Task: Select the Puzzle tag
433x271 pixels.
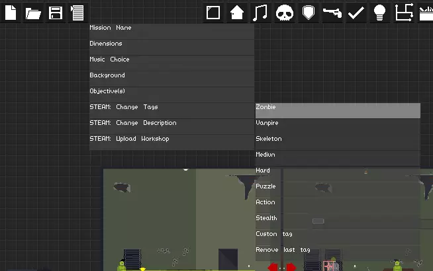Action: pyautogui.click(x=338, y=190)
